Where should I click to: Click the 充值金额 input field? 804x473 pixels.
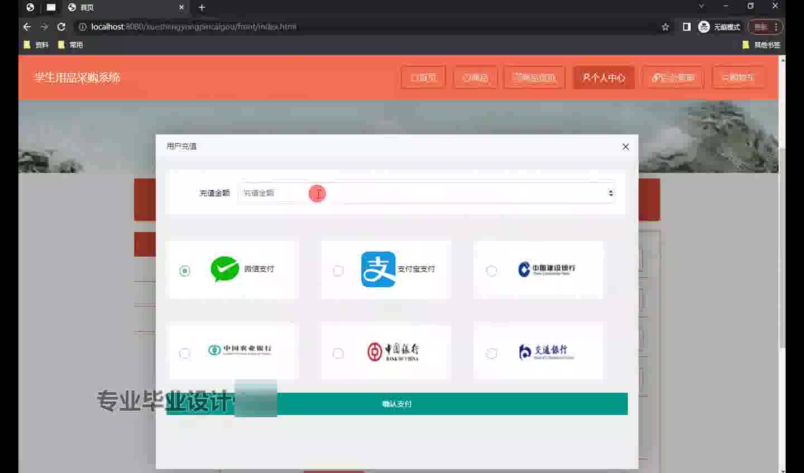[x=427, y=193]
